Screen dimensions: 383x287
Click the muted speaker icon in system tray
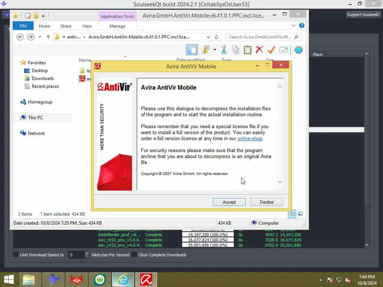(348, 280)
